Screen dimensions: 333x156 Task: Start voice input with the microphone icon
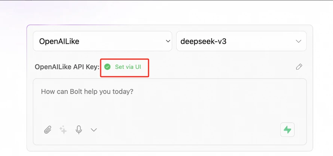click(79, 130)
